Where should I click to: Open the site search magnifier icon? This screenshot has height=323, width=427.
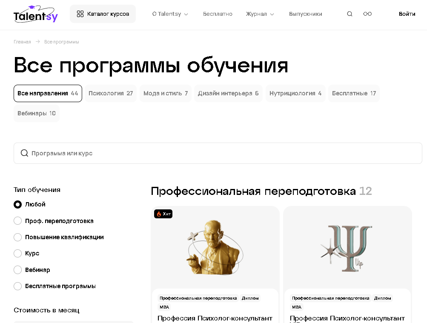pos(350,14)
